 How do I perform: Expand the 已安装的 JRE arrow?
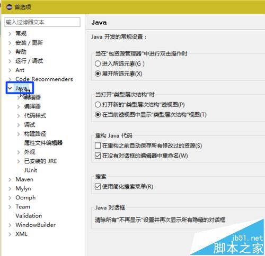click(19, 161)
